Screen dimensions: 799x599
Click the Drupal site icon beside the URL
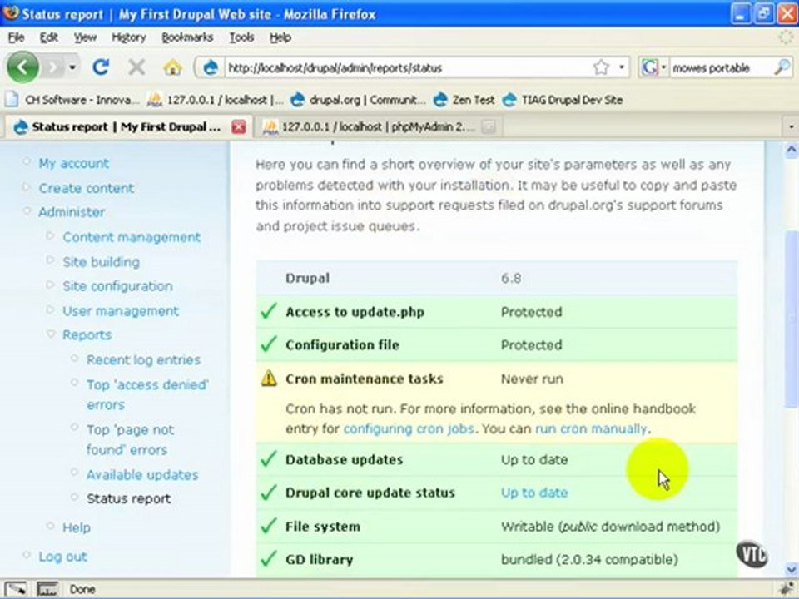[x=211, y=67]
